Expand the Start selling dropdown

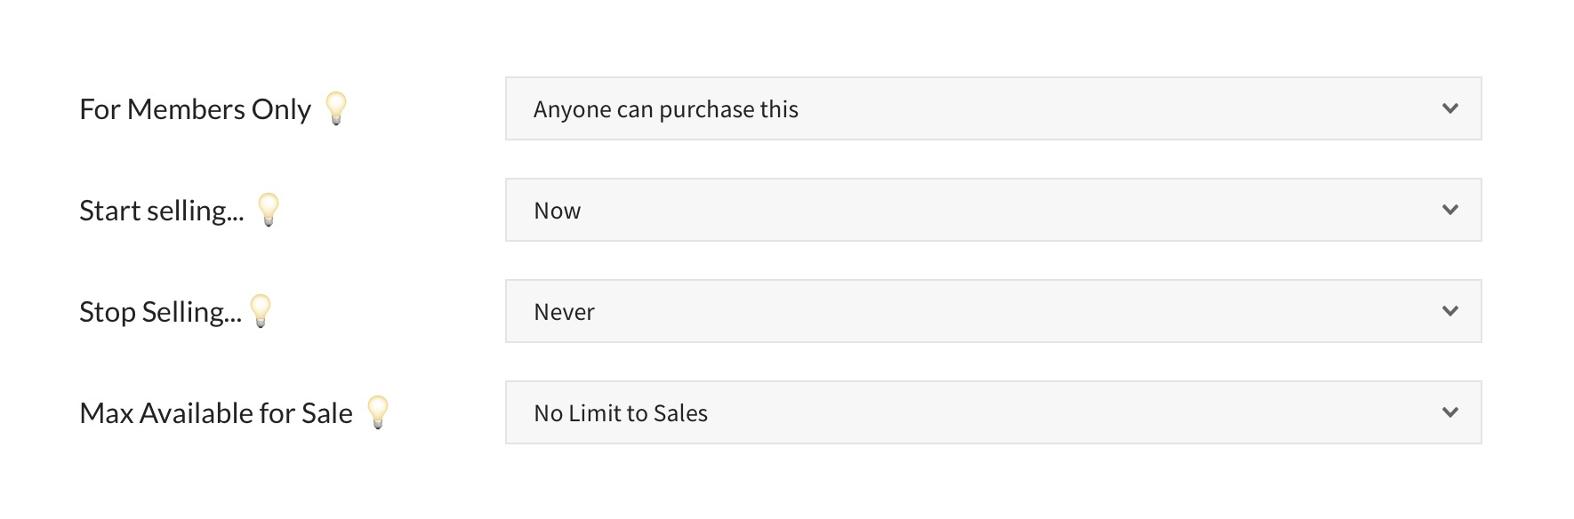tap(992, 210)
